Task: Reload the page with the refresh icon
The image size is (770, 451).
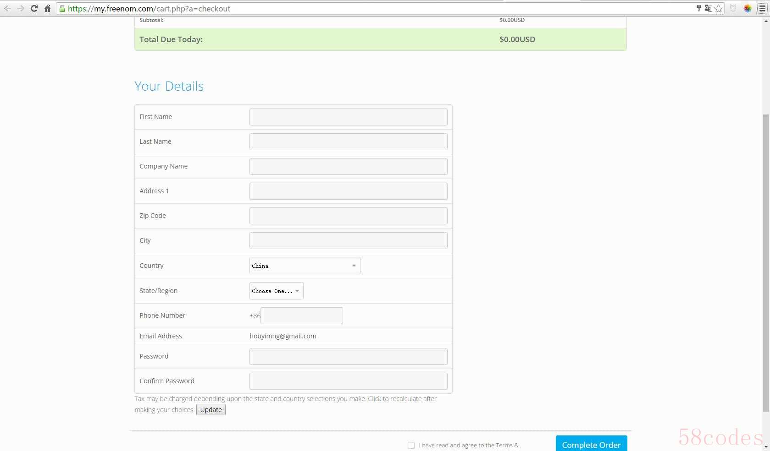Action: (34, 8)
